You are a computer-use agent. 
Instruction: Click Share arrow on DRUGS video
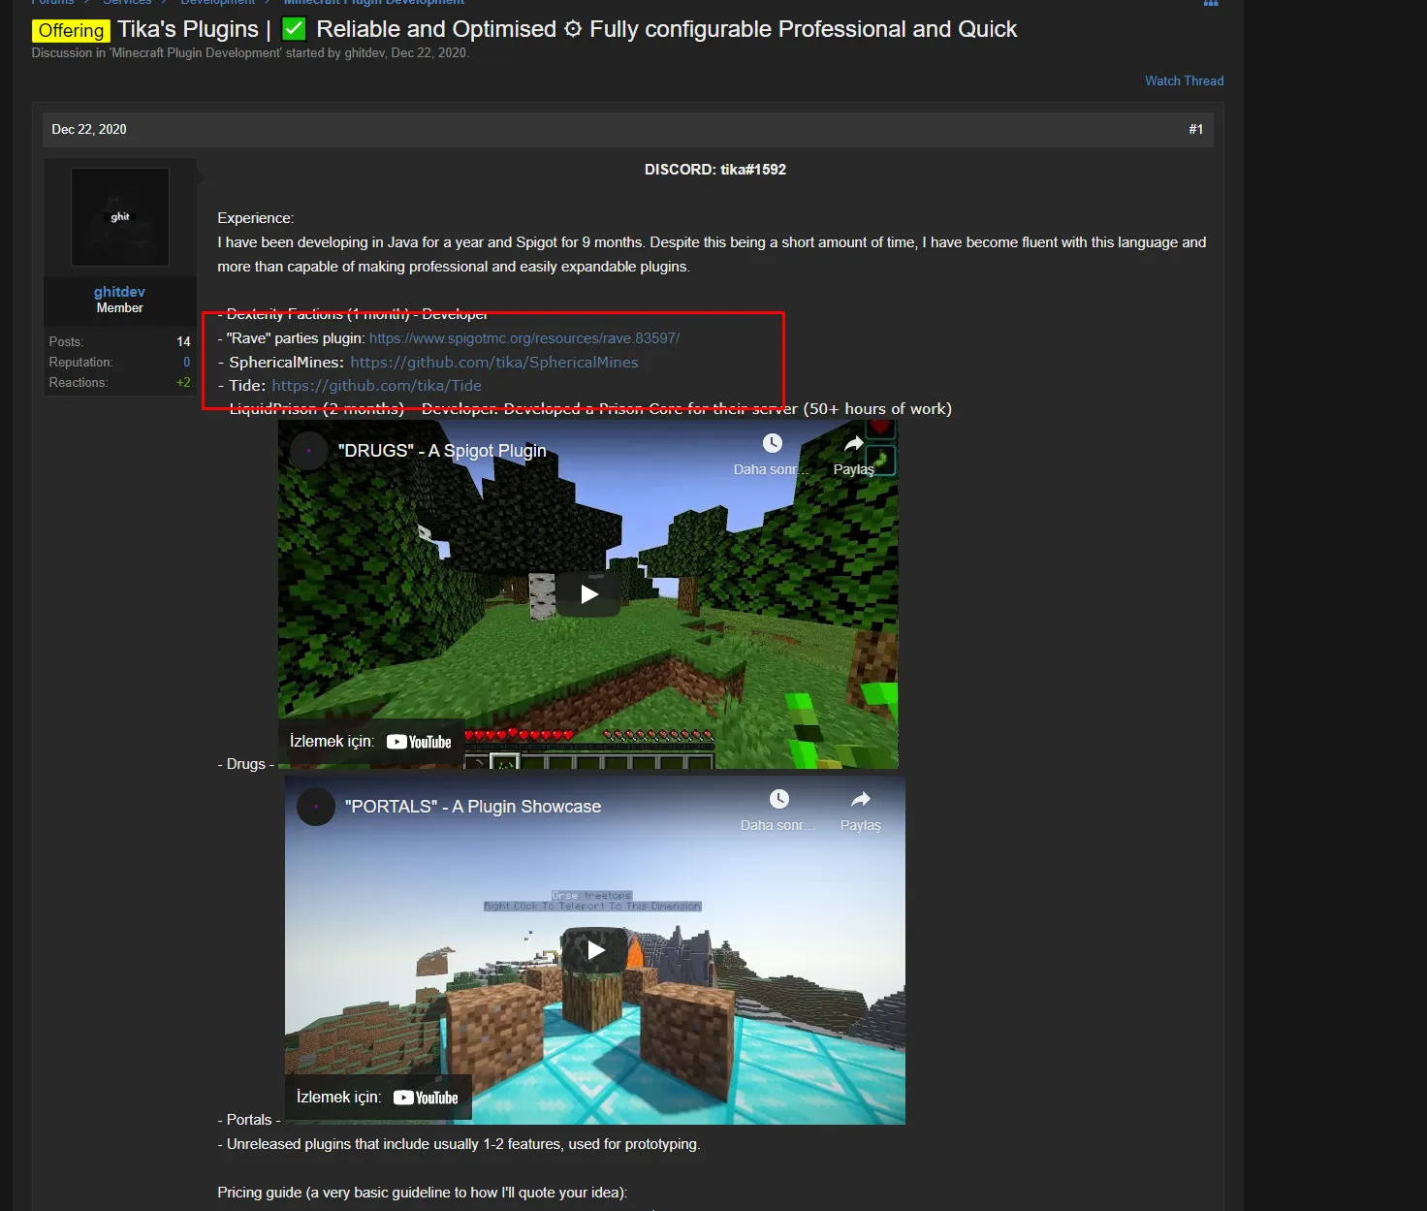853,444
